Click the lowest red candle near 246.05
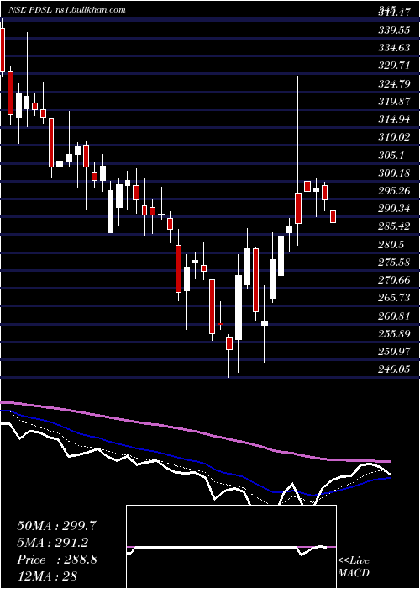Viewport: 420px width, 589px height. pos(229,343)
